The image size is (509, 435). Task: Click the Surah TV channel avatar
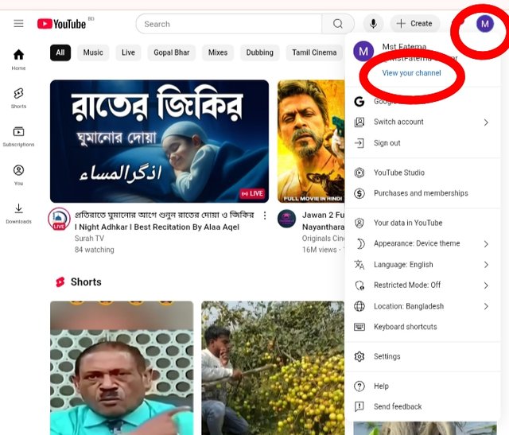tap(59, 219)
